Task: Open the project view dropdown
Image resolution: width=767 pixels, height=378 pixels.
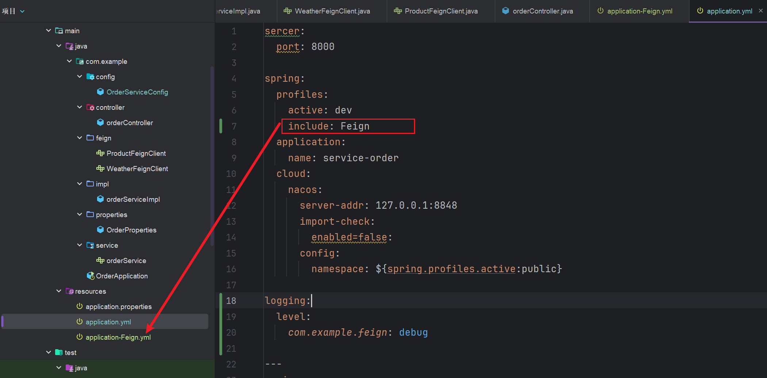Action: [x=22, y=11]
